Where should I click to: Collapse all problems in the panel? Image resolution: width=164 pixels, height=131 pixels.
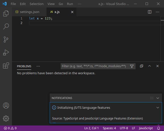click(141, 66)
